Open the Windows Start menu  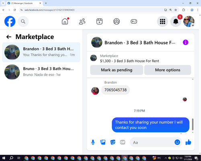tap(4, 158)
